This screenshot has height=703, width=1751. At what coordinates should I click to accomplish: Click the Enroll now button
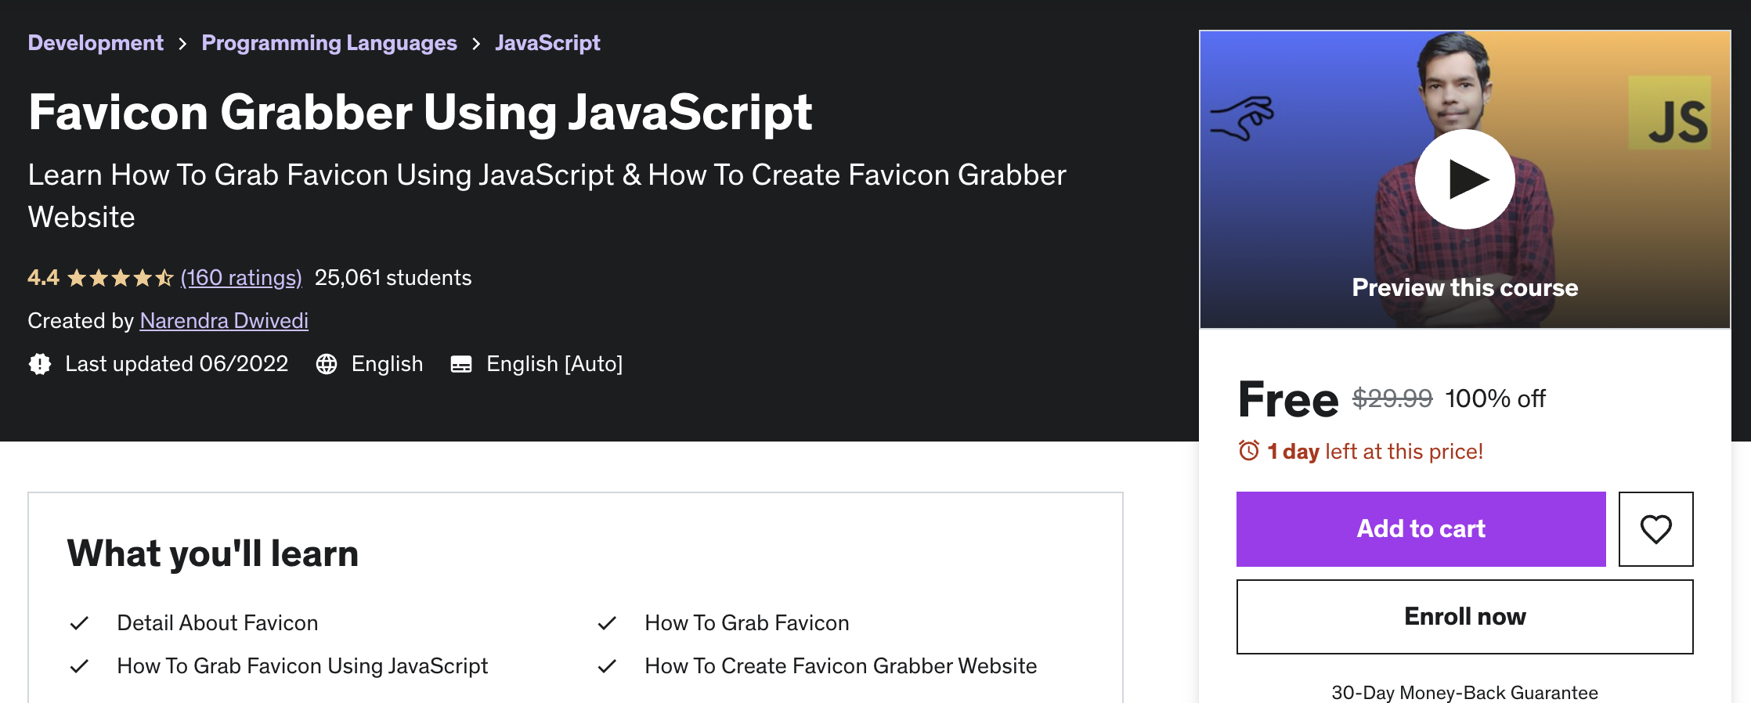1464,617
